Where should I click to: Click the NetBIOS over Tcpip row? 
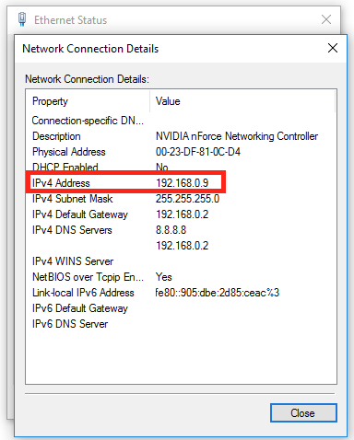[x=182, y=277]
